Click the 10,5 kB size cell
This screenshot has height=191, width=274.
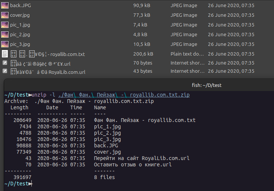(142, 44)
